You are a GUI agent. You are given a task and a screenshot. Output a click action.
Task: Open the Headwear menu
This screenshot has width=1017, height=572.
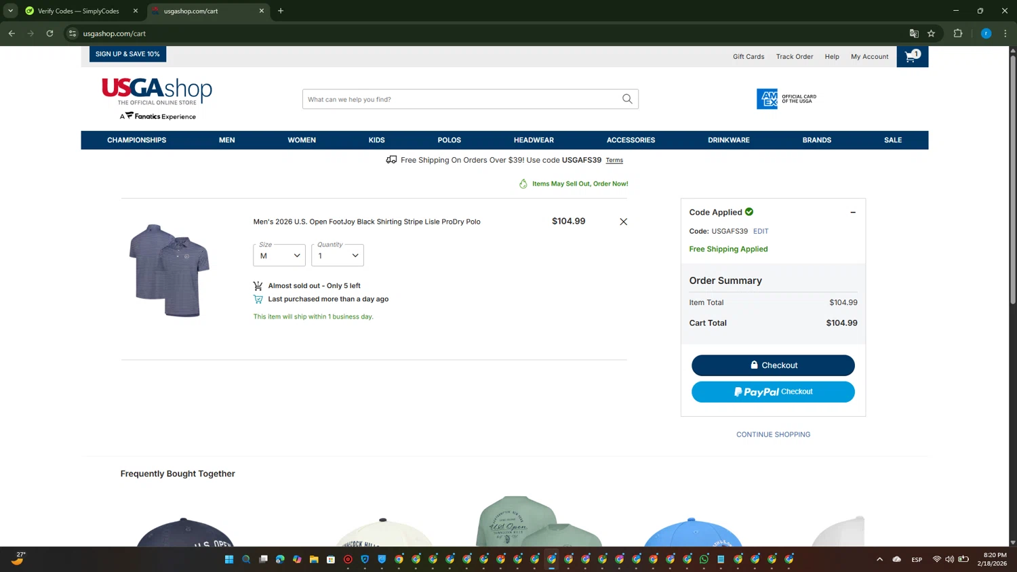534,140
